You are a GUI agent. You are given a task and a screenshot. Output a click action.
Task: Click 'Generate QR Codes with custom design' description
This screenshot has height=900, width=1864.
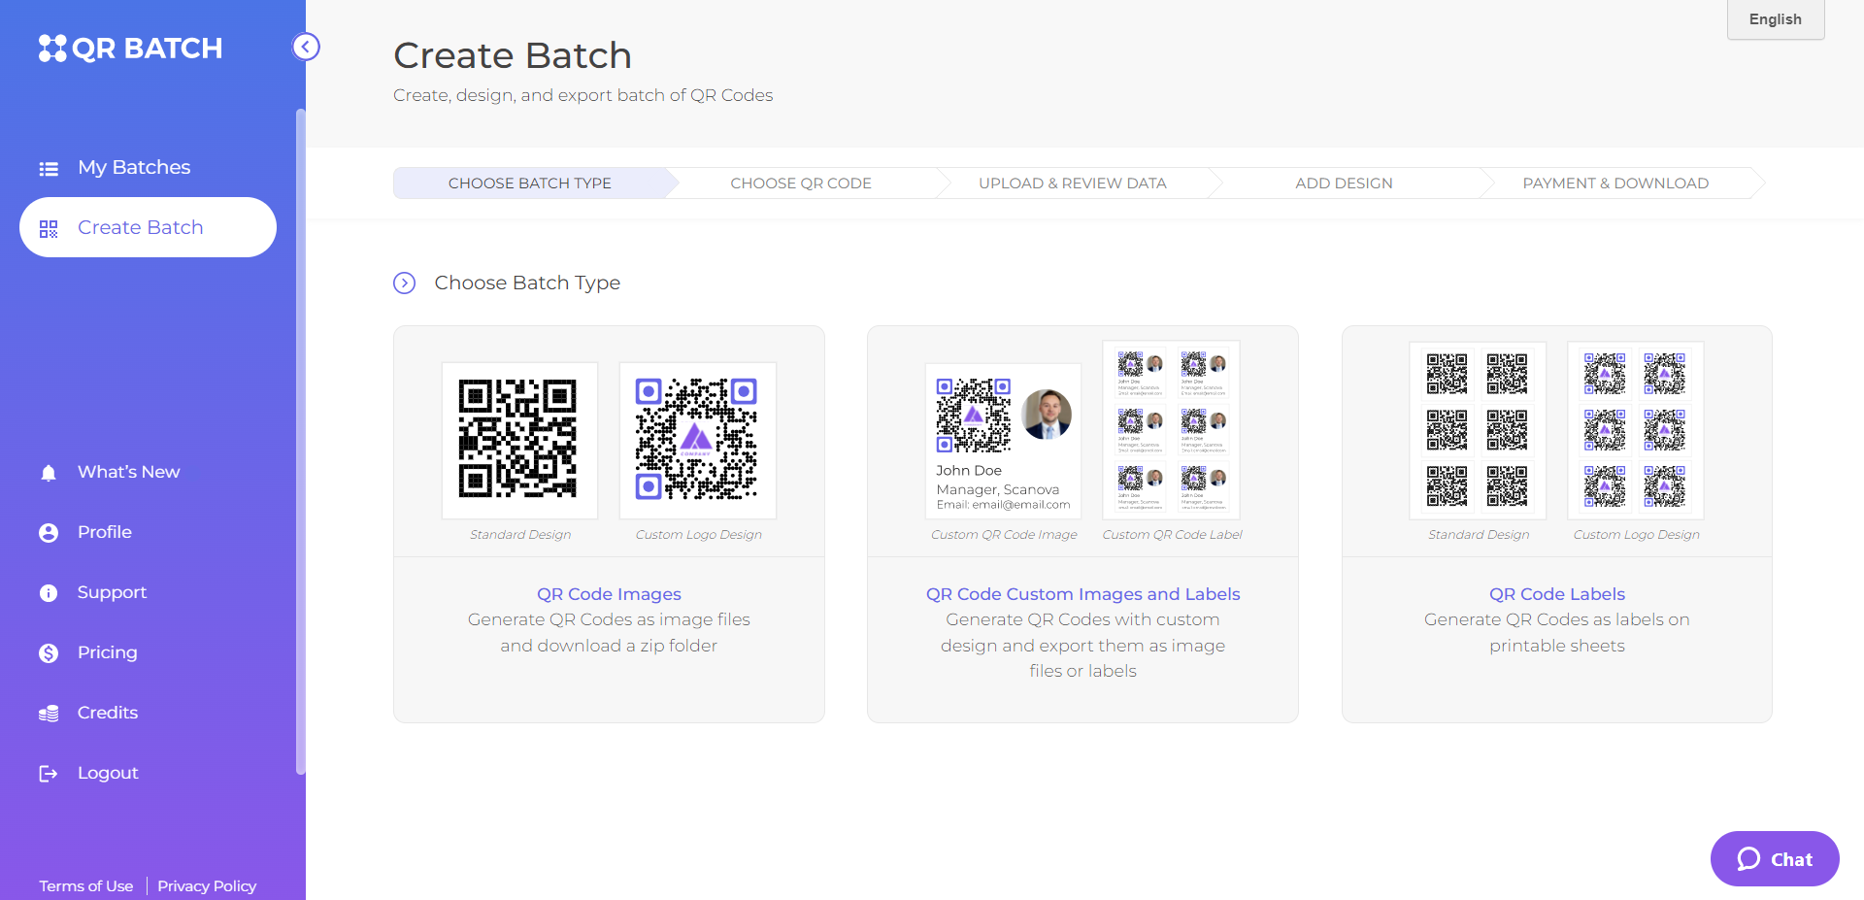point(1082,645)
